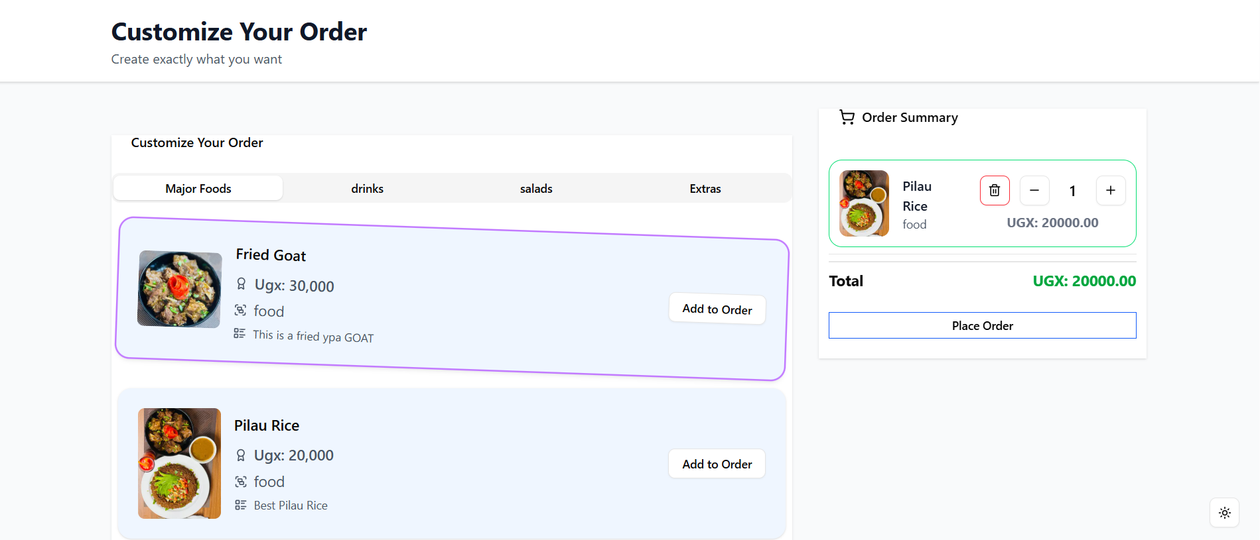Viewport: 1260px width, 540px height.
Task: Increase Pilau Rice quantity with plus button
Action: pos(1110,191)
